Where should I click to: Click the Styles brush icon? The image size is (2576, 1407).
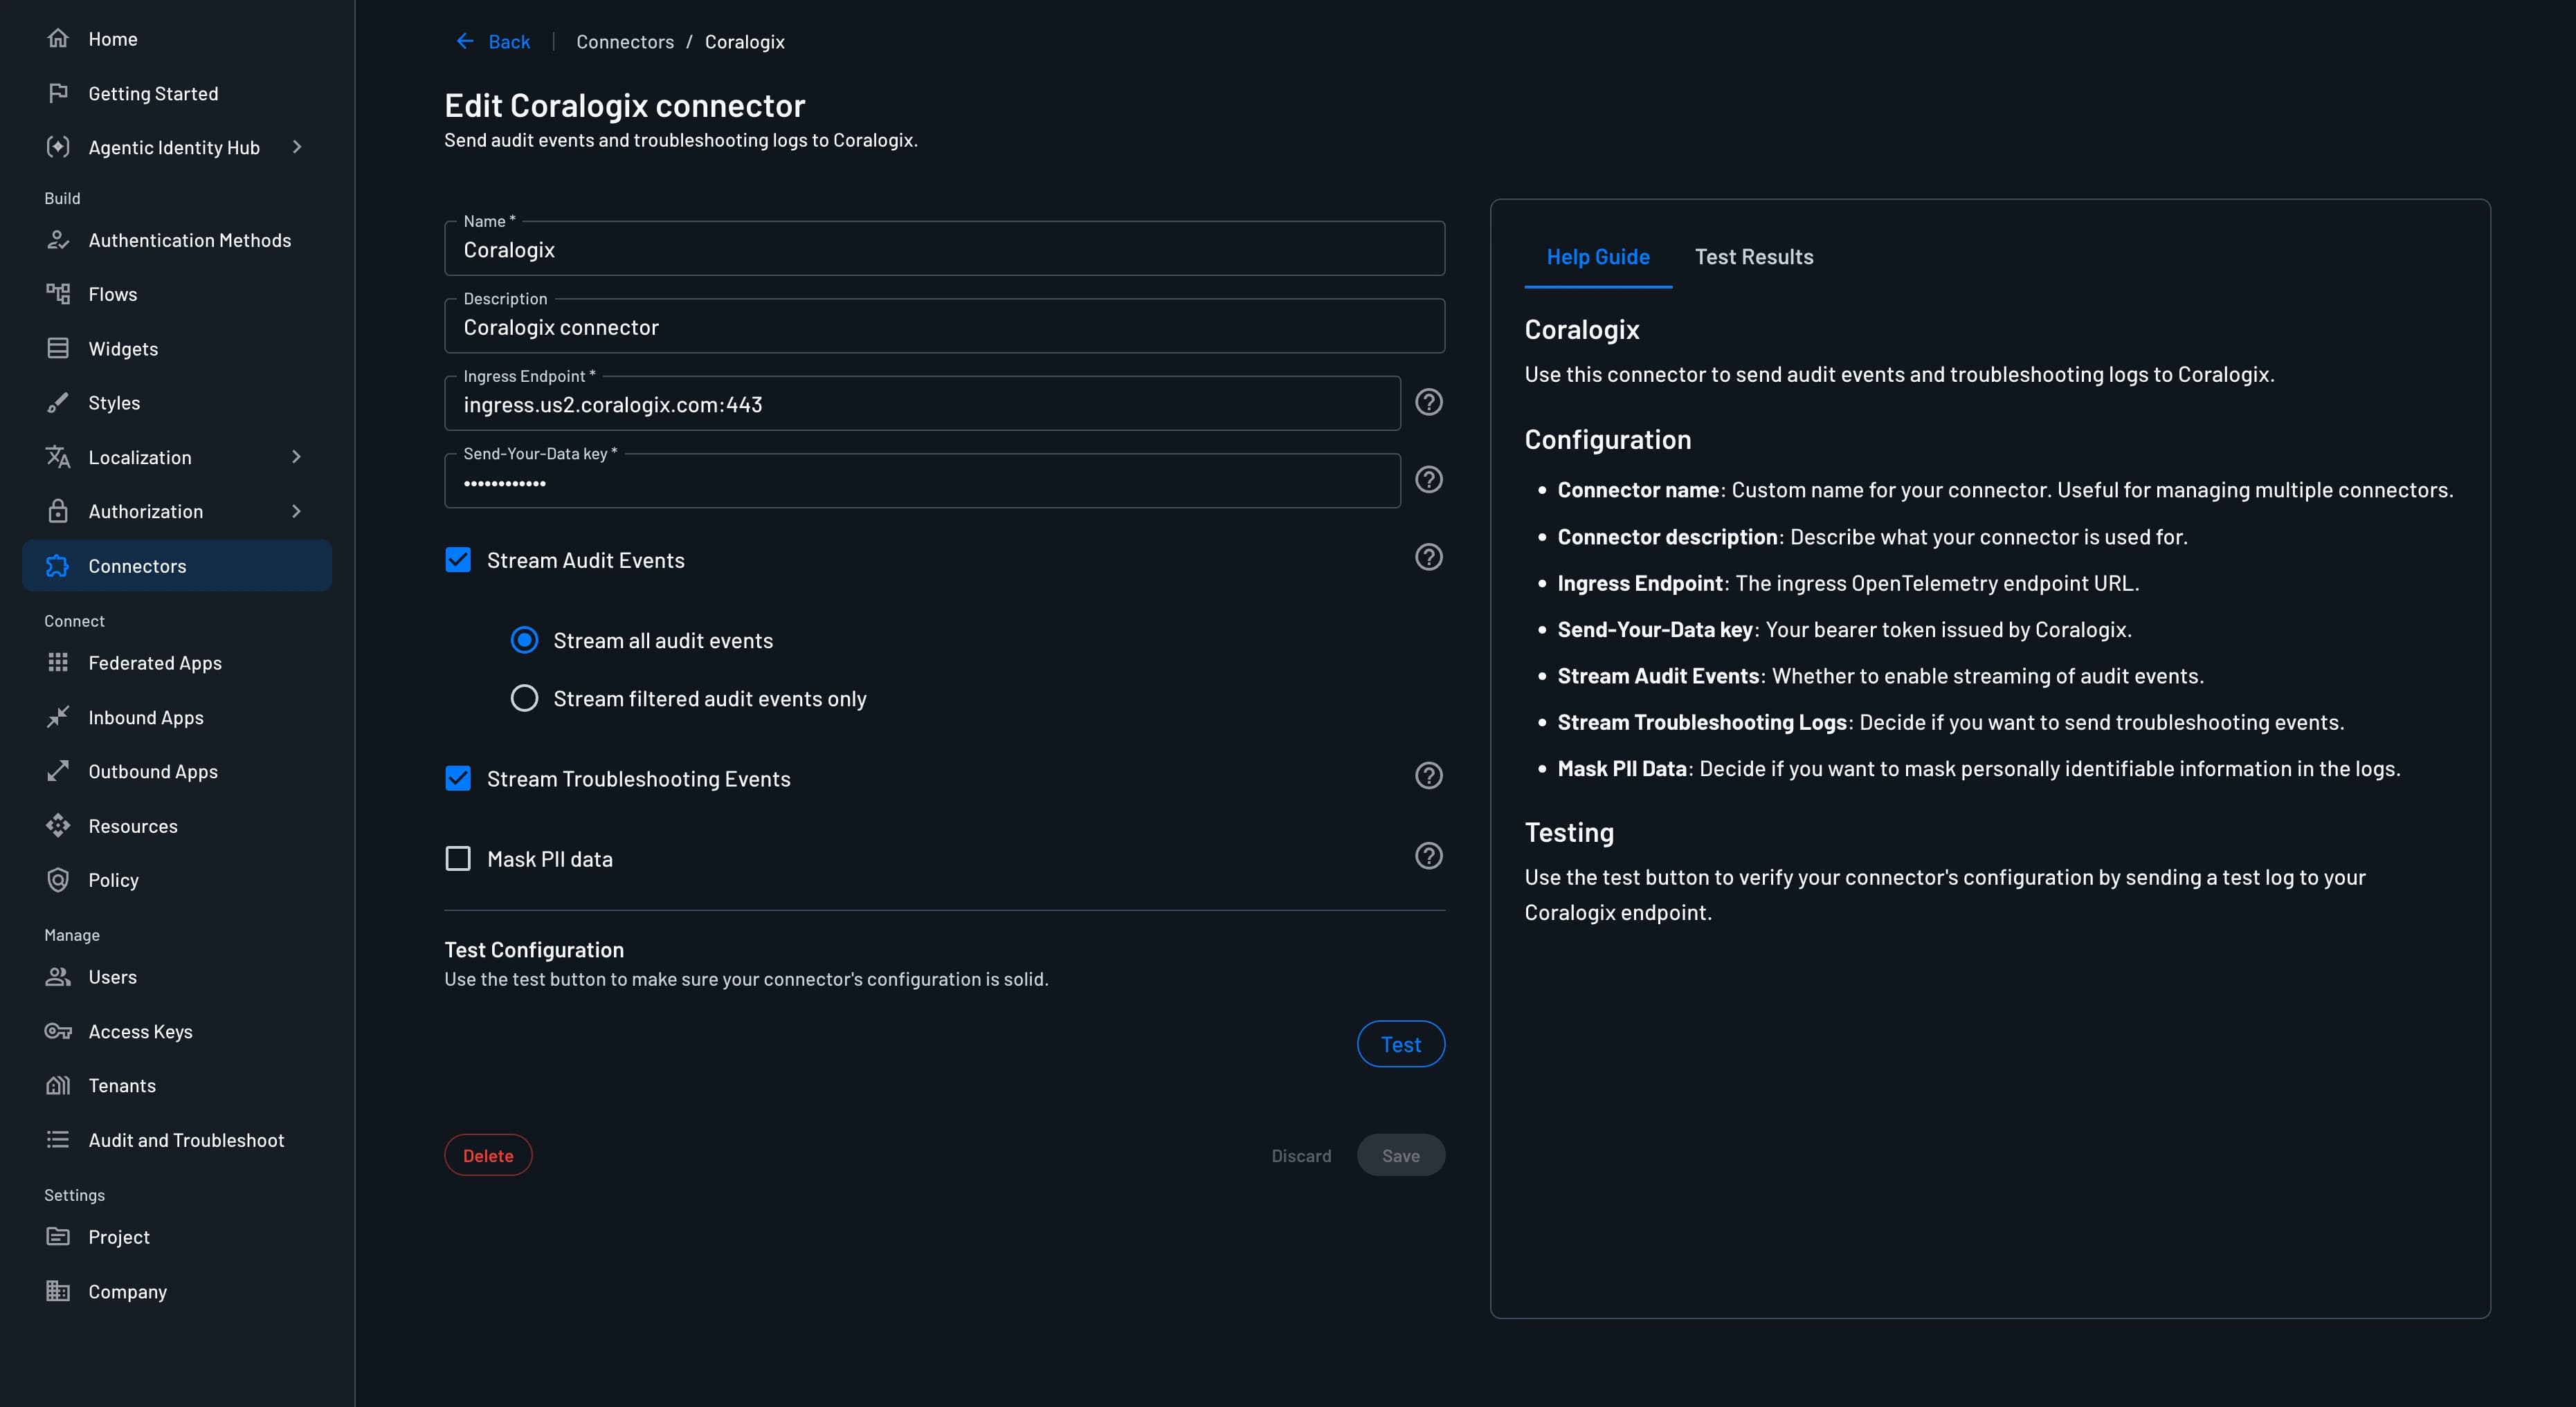pos(58,403)
